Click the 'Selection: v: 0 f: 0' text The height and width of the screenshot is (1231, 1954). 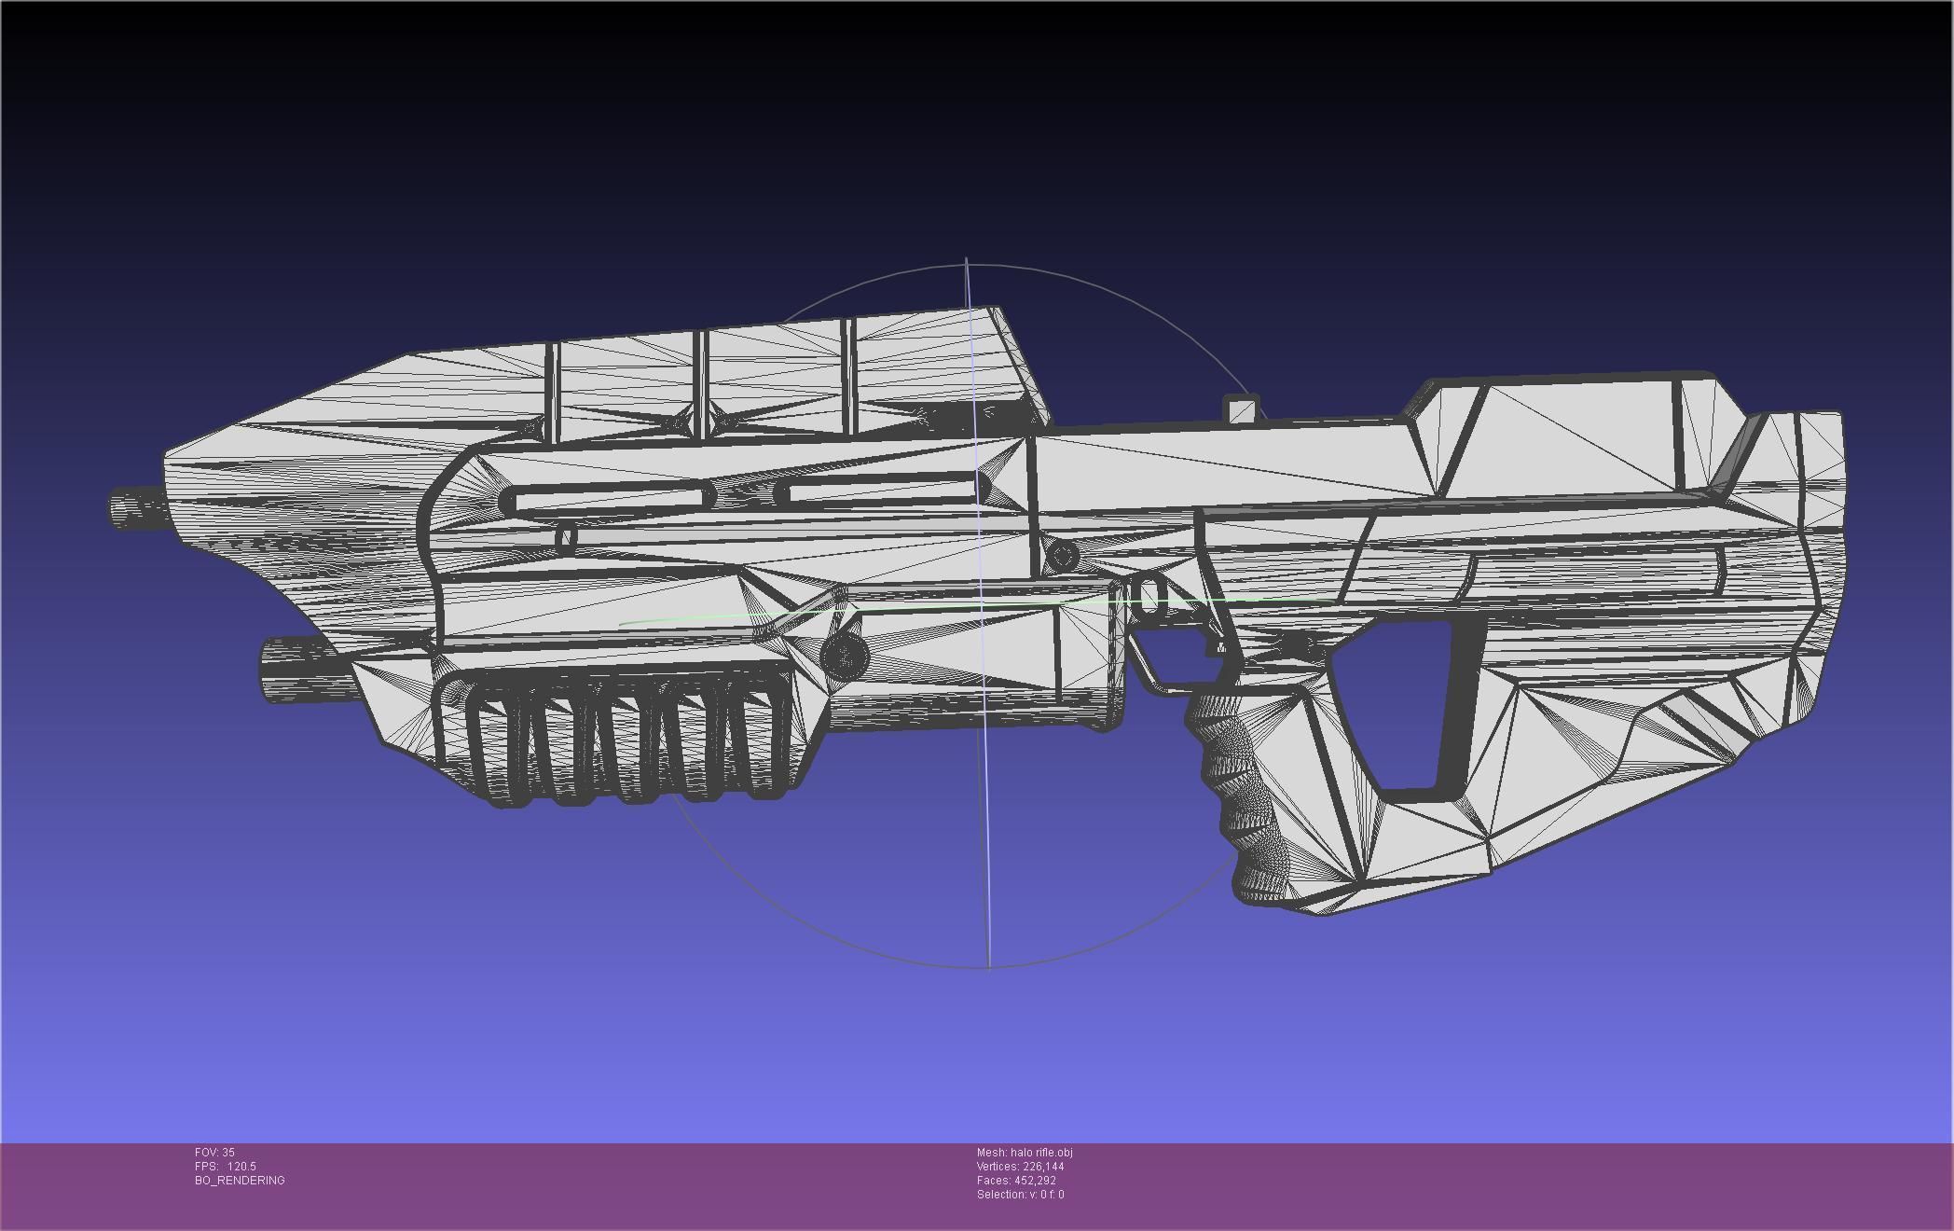click(x=1020, y=1195)
